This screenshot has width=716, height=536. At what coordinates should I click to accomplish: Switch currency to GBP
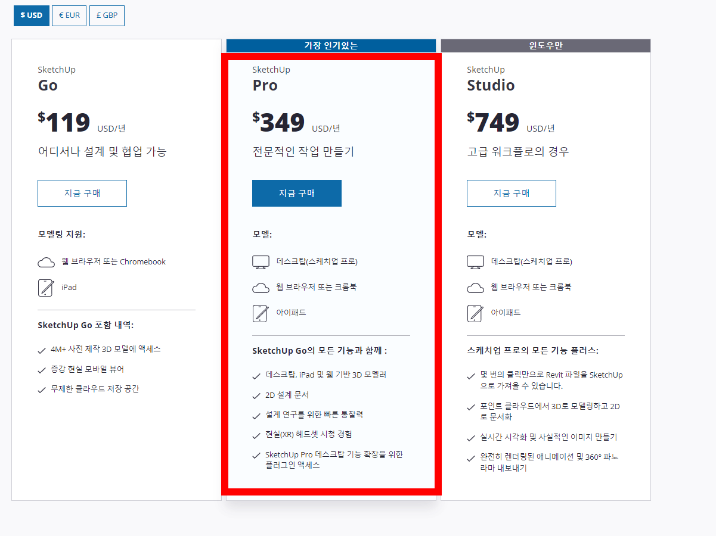[x=107, y=15]
